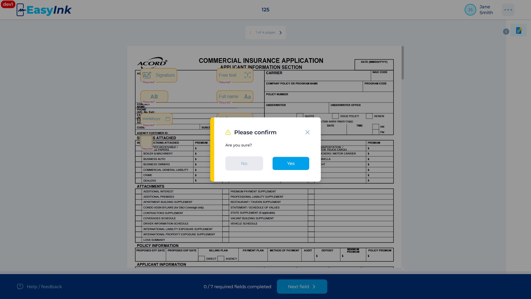The height and width of the screenshot is (299, 531).
Task: Click the calendar icon in date field
Action: tap(168, 119)
